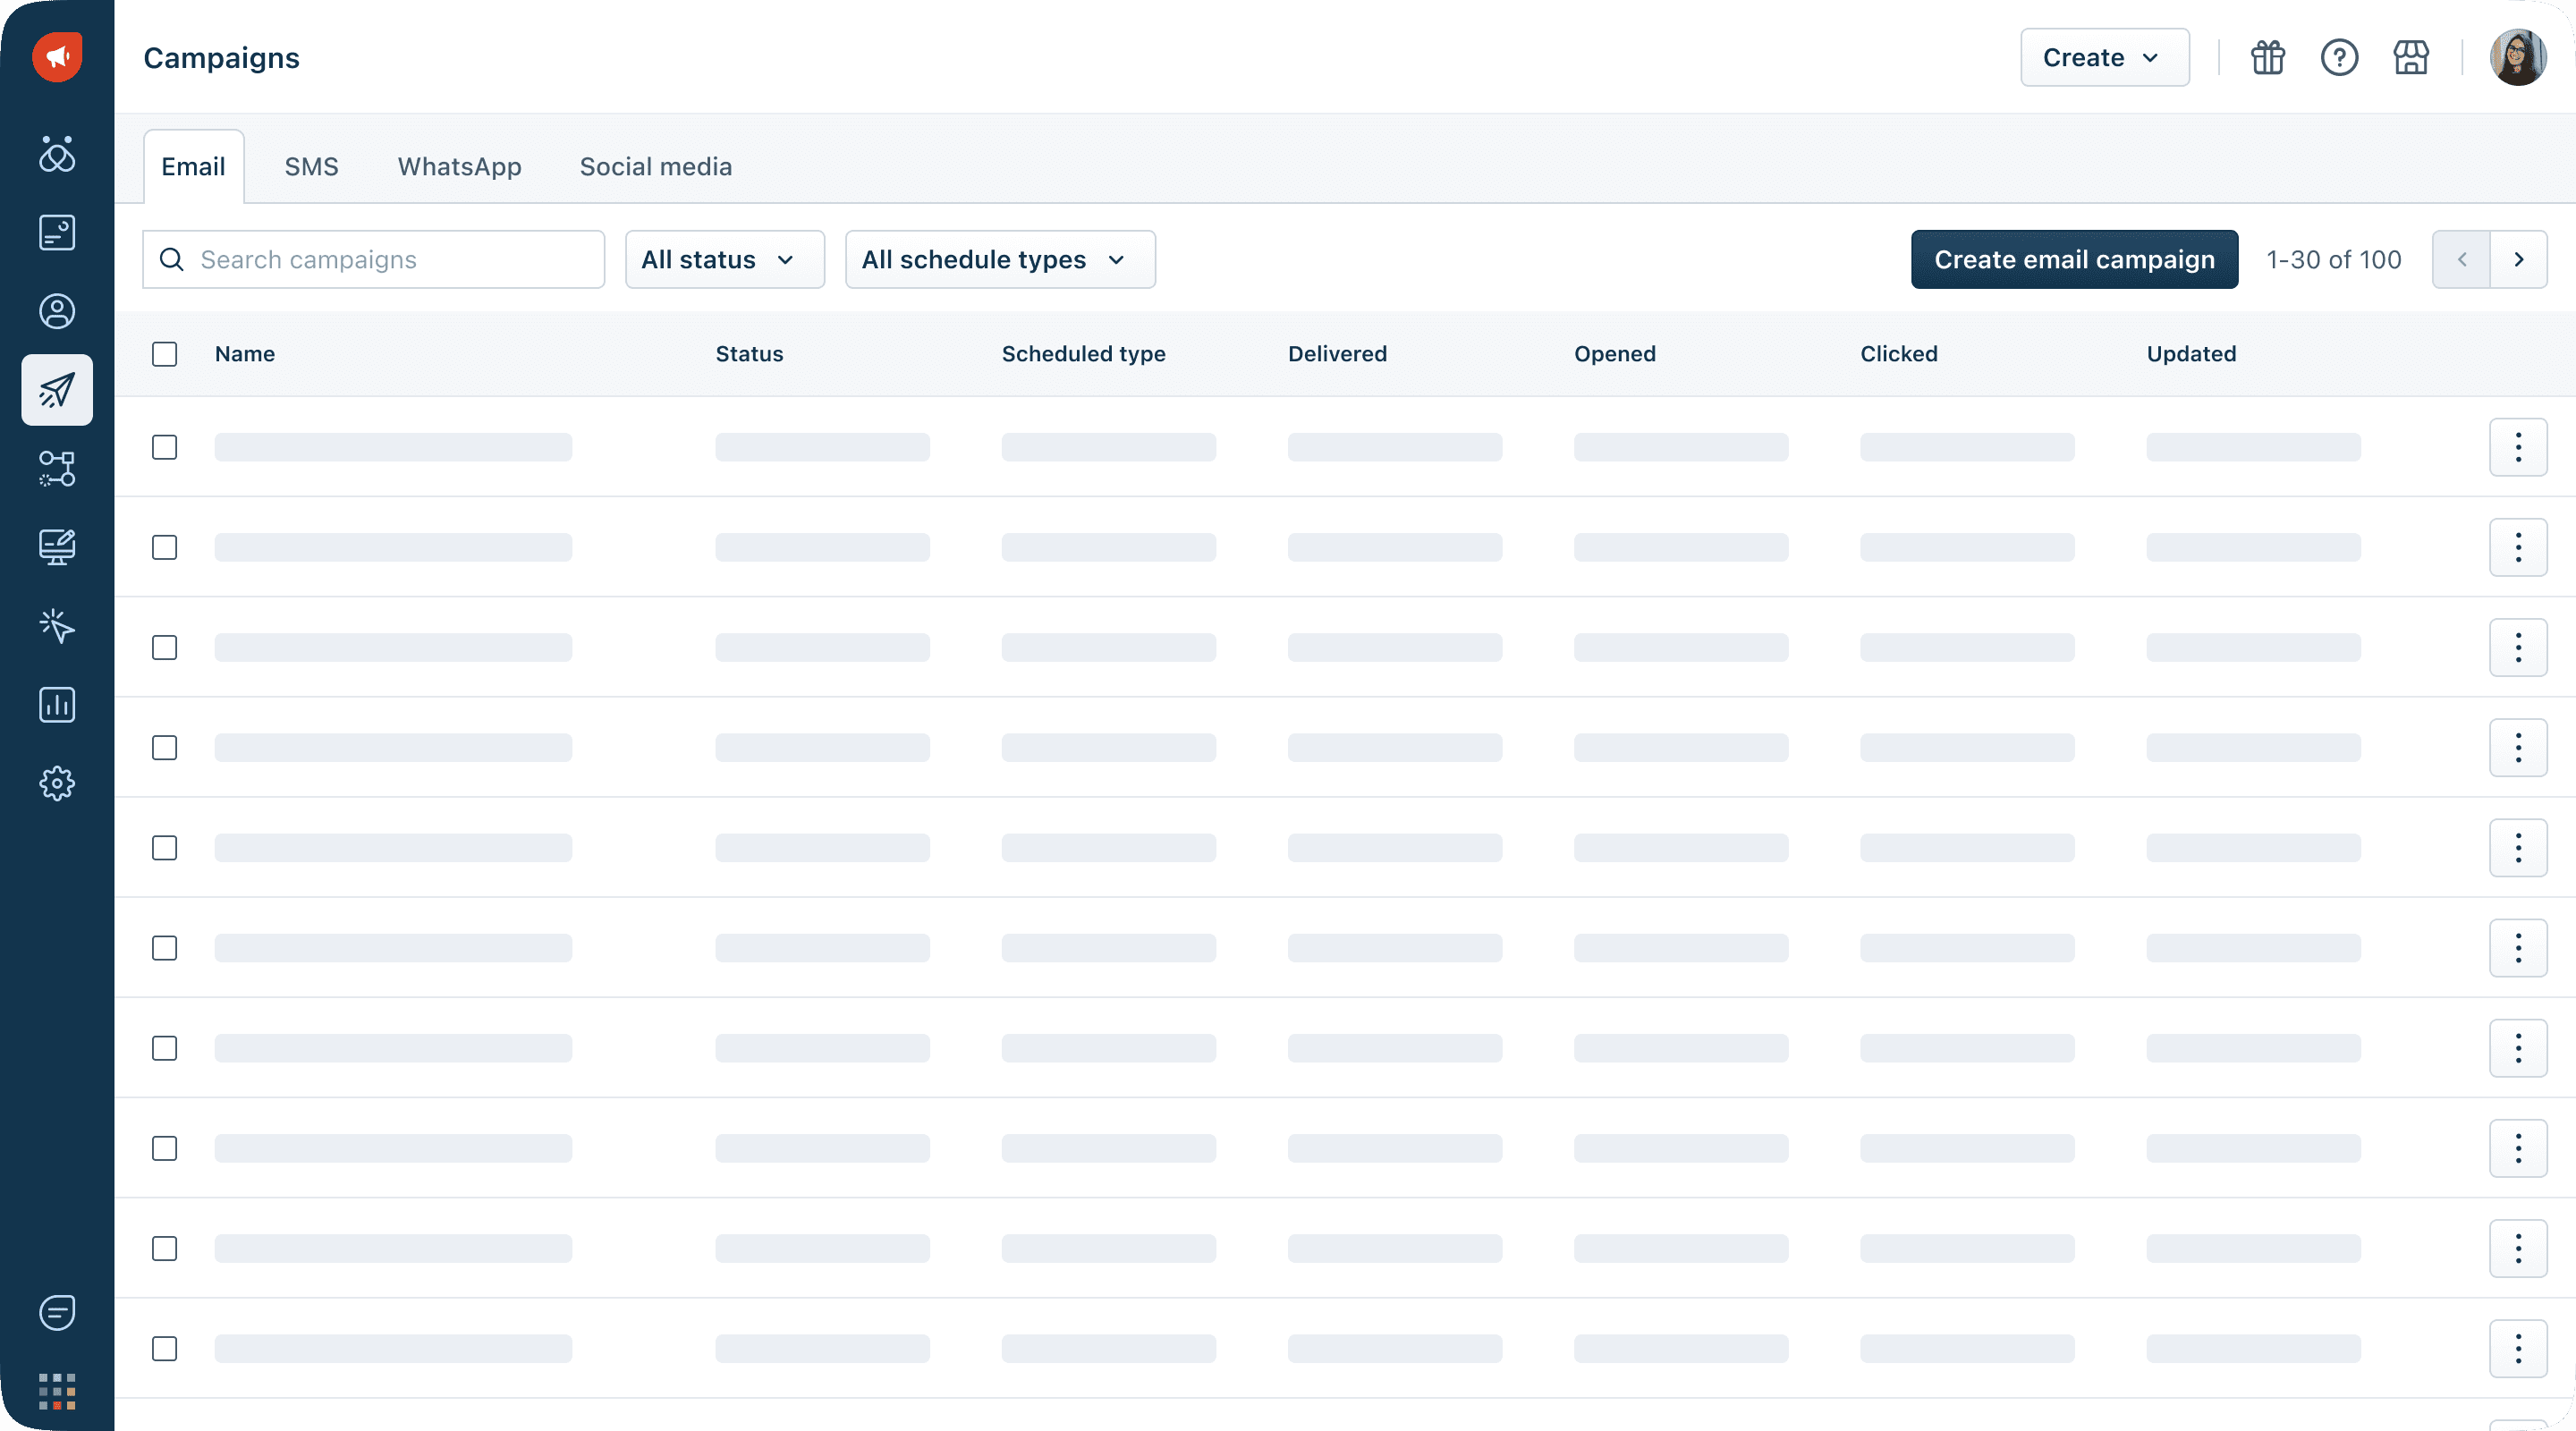Open Contacts from the sidebar

[57, 311]
